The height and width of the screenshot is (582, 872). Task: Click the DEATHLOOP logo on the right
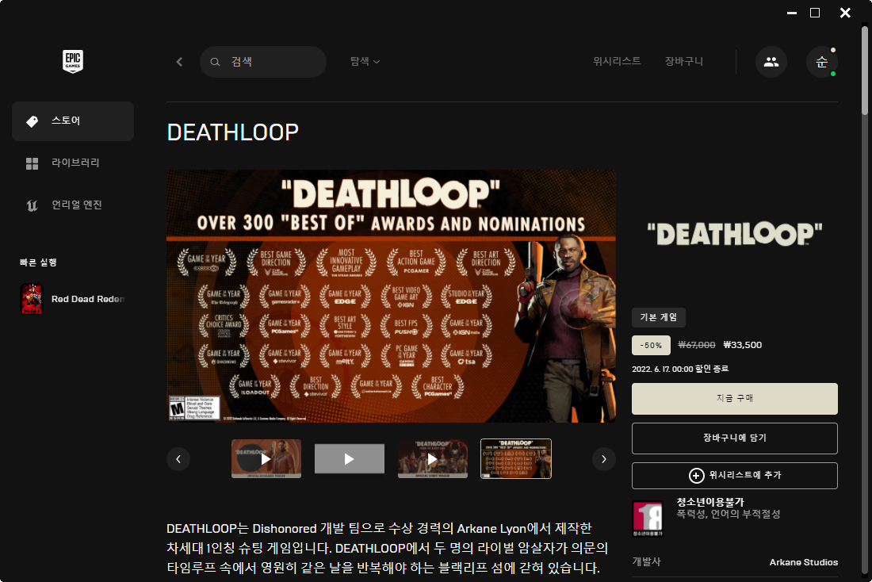coord(735,234)
